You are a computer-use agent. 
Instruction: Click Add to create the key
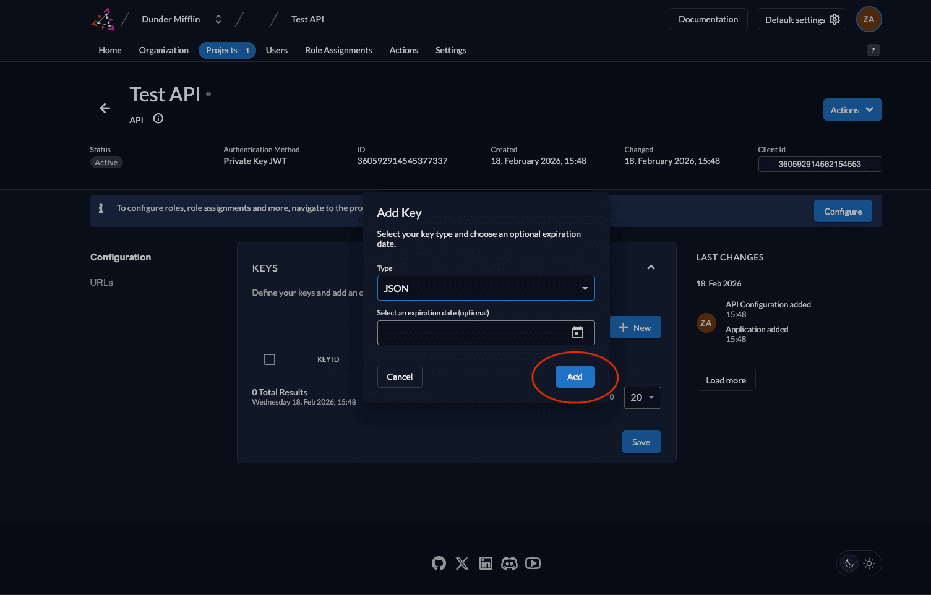(x=575, y=377)
